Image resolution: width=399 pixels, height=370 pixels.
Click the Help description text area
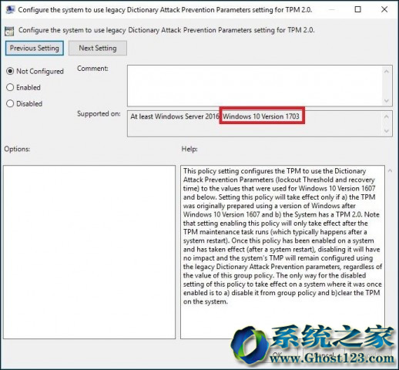click(283, 252)
